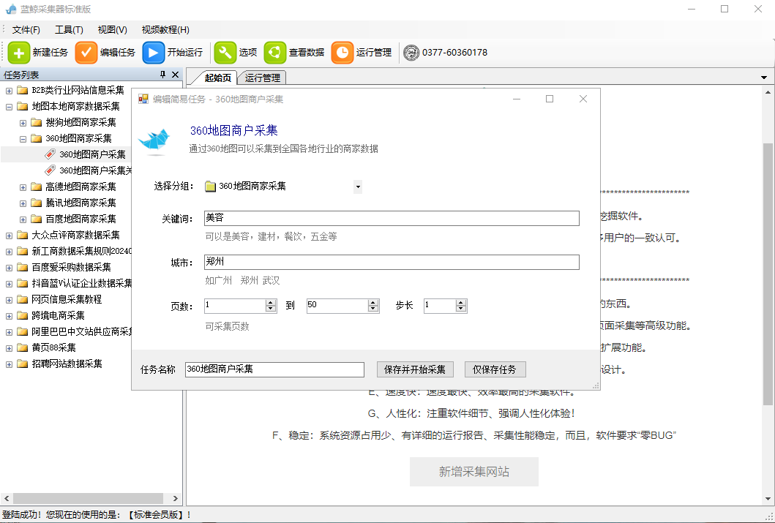Expand the 百度地图商家采集 node
Screen dimensions: 775x523
23,219
